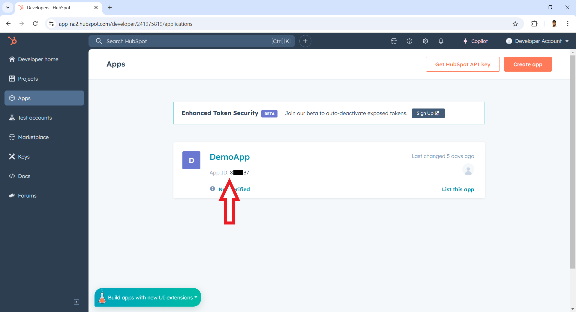The width and height of the screenshot is (576, 312).
Task: Open Chrome three-dot menu
Action: click(568, 24)
